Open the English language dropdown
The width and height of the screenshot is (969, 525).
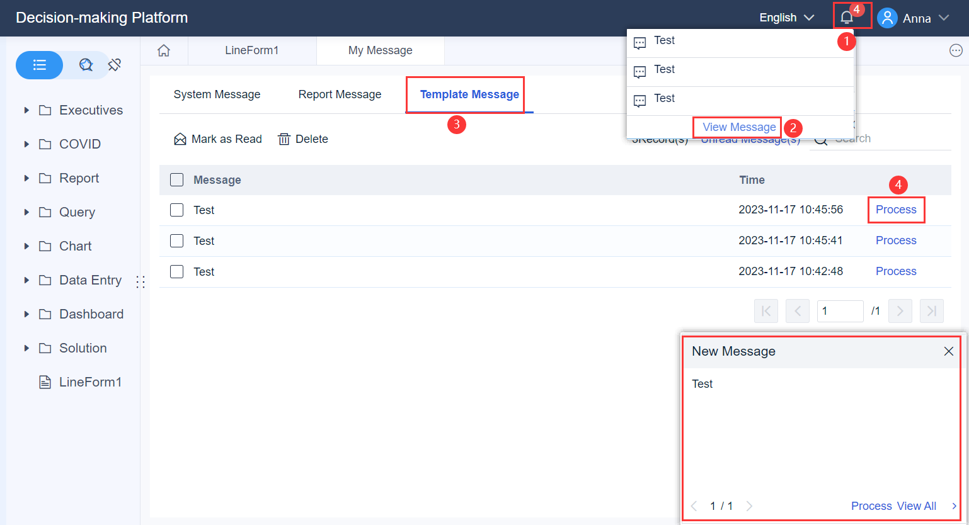click(787, 18)
